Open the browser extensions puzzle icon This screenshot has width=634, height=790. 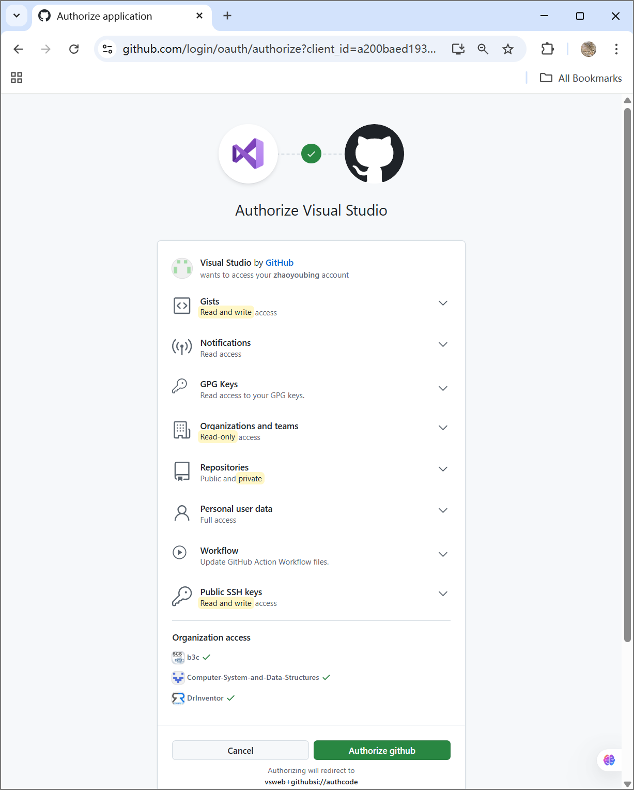coord(547,49)
